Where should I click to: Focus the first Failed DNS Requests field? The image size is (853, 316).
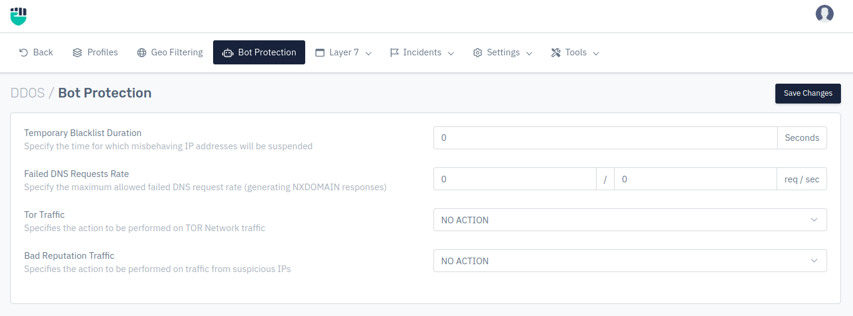coord(515,179)
